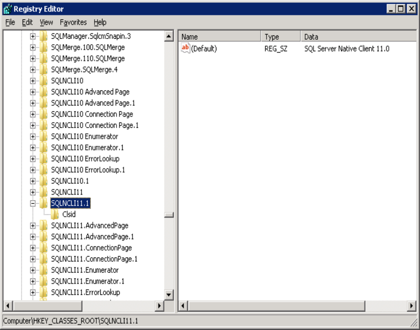Select the (Default) value entry
420x330 pixels.
click(204, 49)
